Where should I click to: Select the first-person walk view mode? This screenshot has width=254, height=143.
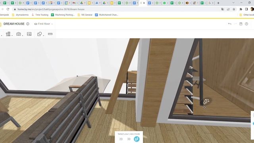pyautogui.click(x=137, y=139)
